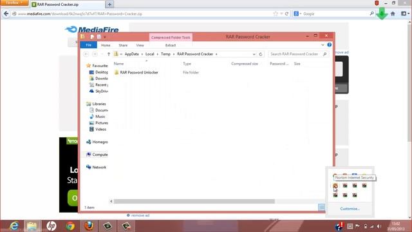Click the Norton Internet Security tray icon

(x=335, y=186)
